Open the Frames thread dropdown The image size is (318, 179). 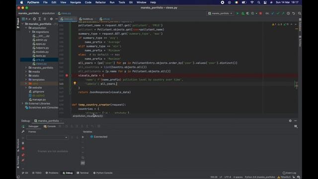47,137
